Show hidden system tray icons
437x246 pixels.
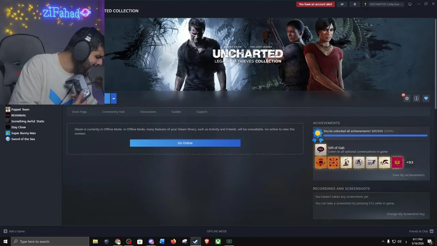tap(383, 242)
